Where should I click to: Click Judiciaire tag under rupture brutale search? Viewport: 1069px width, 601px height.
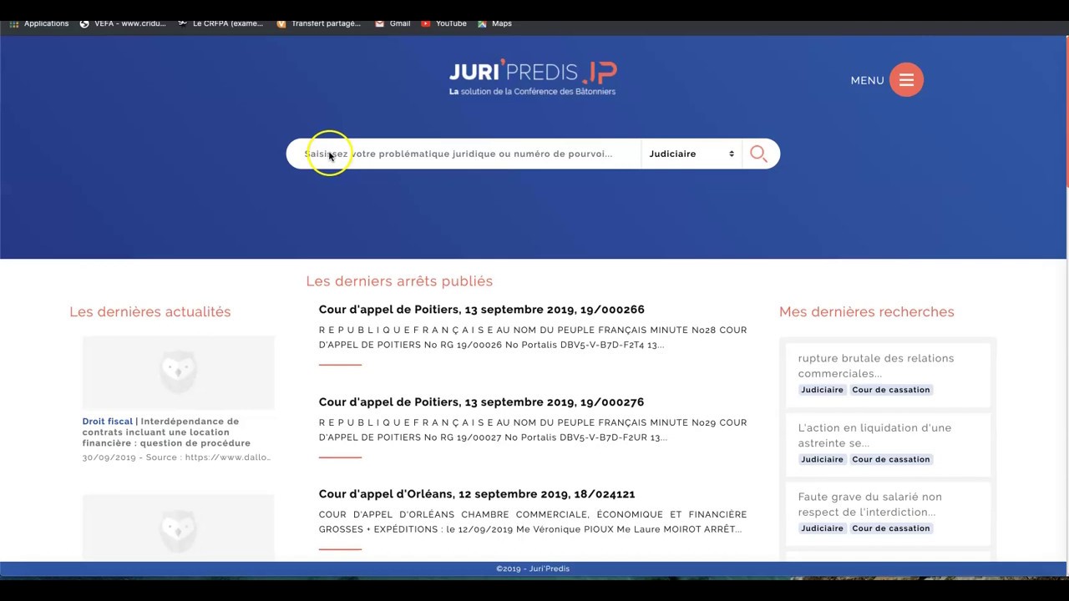[x=822, y=390]
